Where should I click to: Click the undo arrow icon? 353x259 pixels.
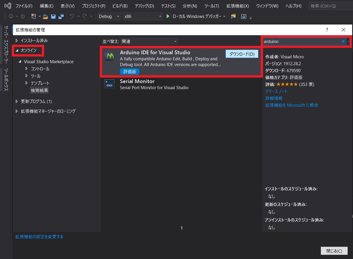point(72,16)
